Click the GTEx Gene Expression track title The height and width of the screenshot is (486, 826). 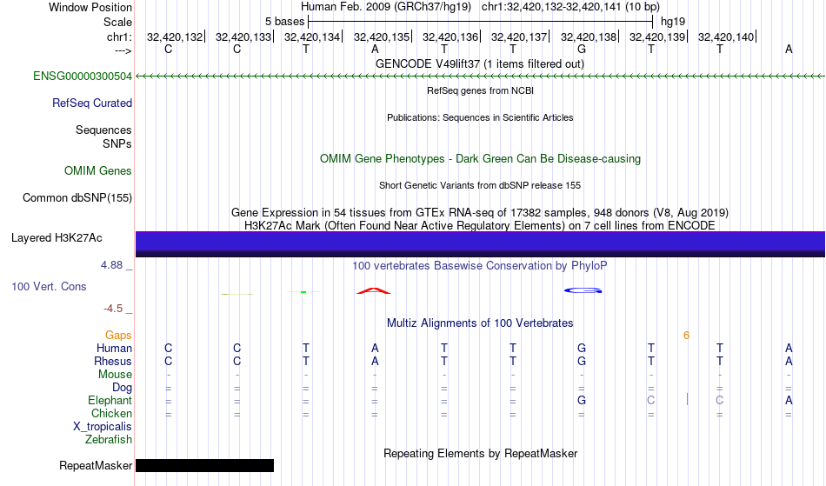point(480,213)
